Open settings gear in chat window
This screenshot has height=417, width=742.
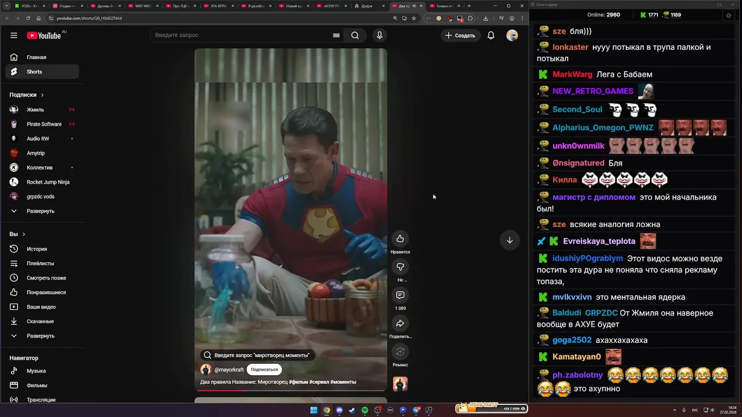point(729,15)
